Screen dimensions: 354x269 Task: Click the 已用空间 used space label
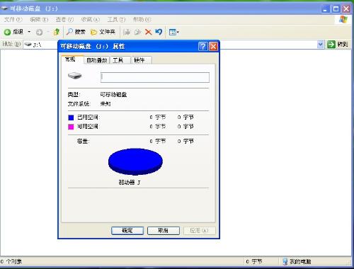(x=88, y=118)
